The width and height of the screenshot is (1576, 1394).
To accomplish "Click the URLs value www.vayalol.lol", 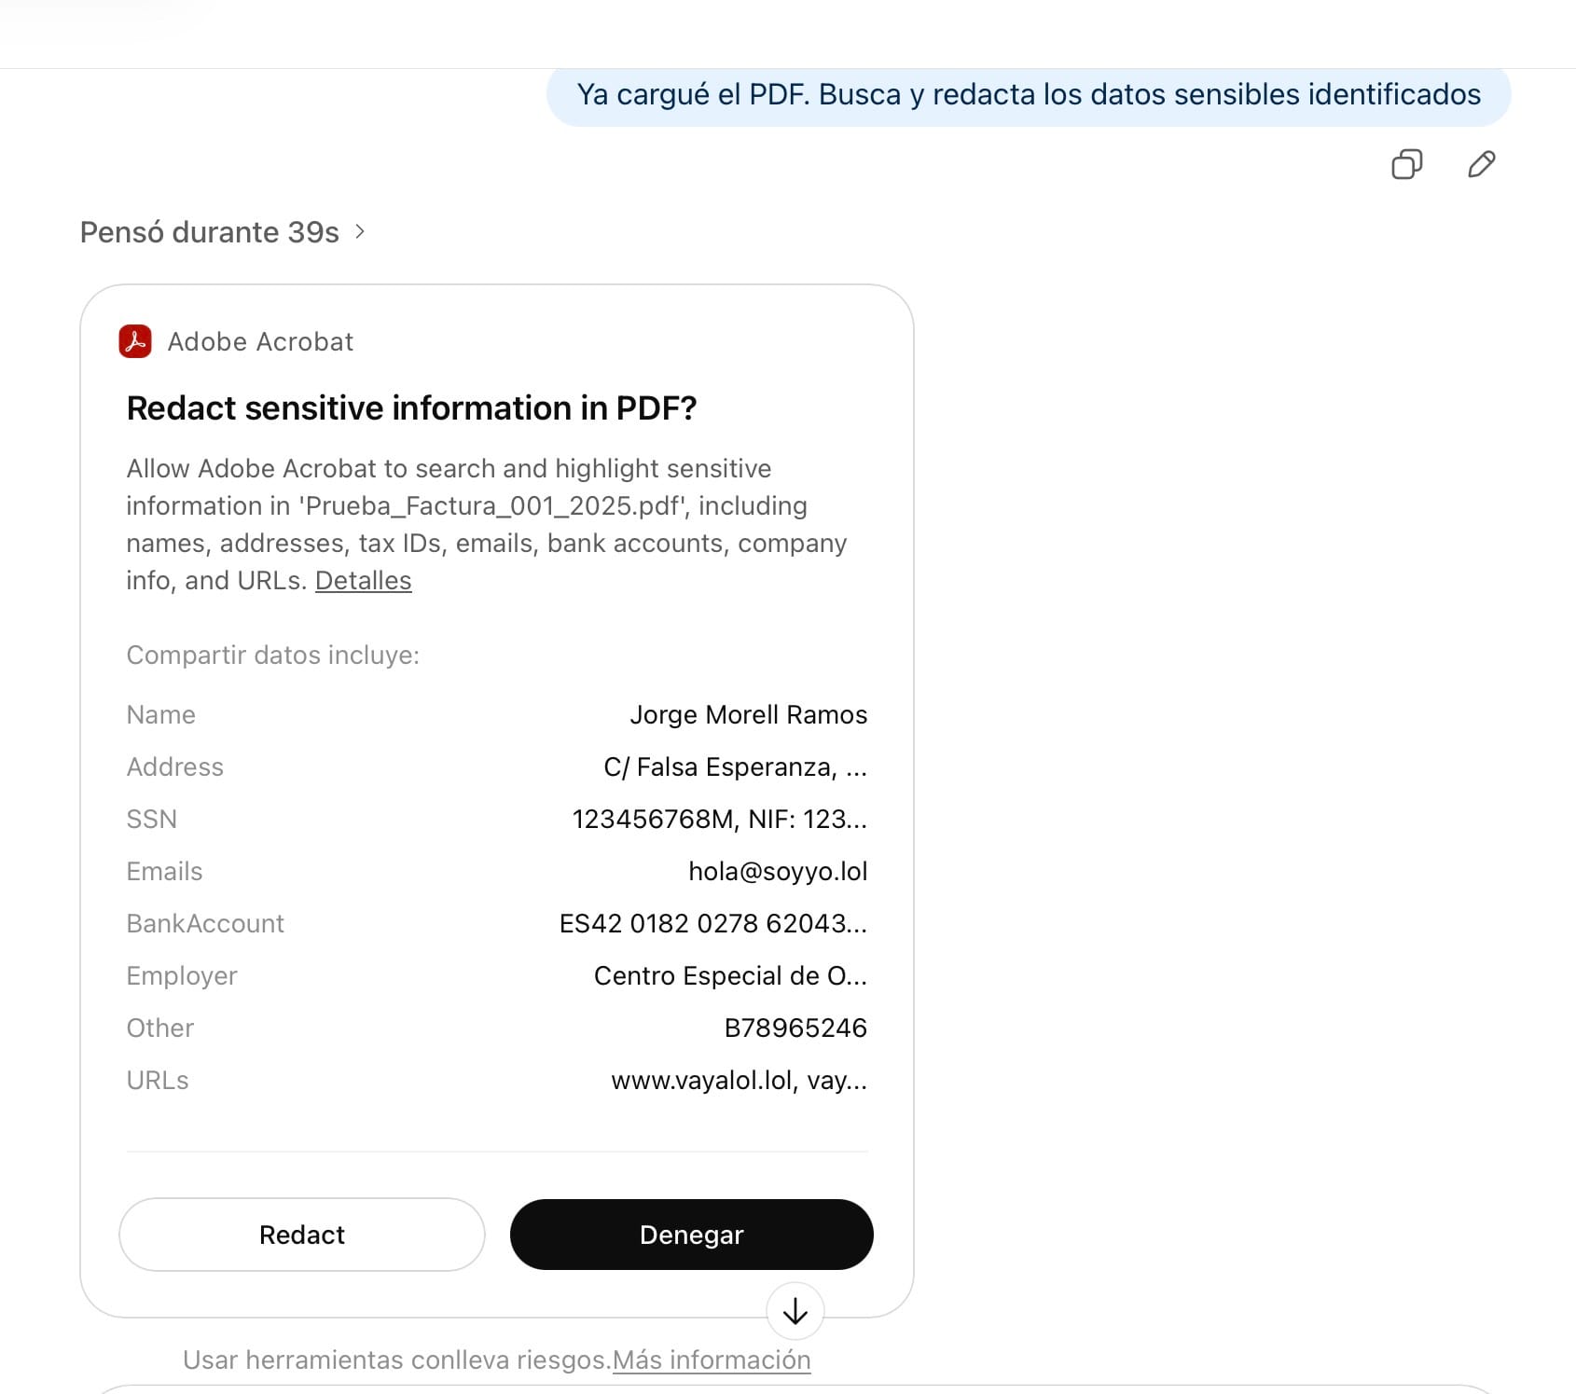I will click(x=739, y=1080).
